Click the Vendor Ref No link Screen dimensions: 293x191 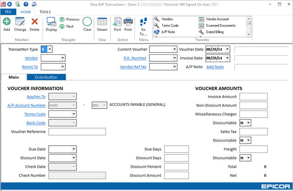coord(133,67)
